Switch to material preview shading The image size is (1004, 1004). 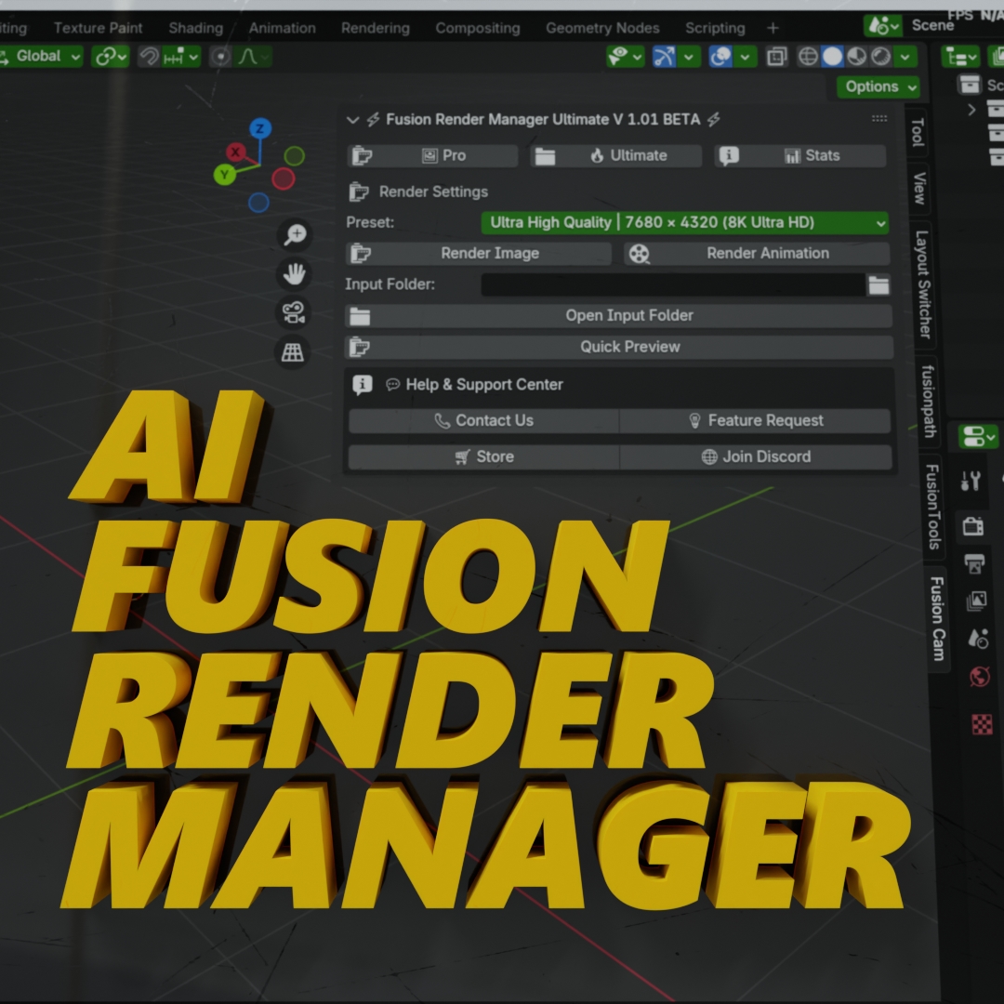(857, 57)
